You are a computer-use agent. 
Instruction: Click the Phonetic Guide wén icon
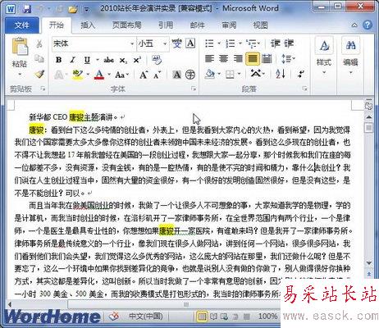click(x=176, y=43)
